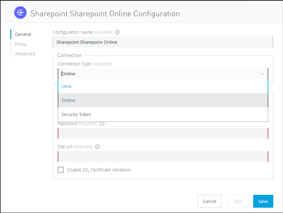The width and height of the screenshot is (283, 213).
Task: Choose Security Token connection type
Action: [76, 114]
